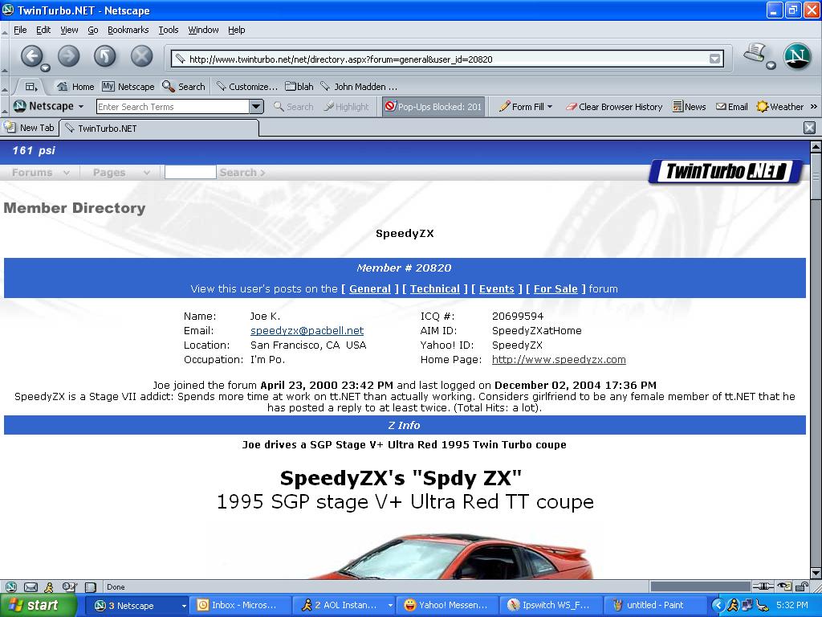Click Clear Browser History eraser button
The height and width of the screenshot is (617, 822).
coord(614,107)
